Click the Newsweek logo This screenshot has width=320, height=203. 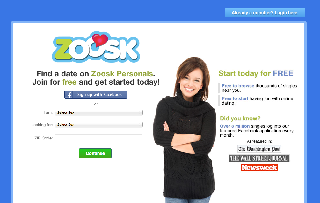(259, 167)
